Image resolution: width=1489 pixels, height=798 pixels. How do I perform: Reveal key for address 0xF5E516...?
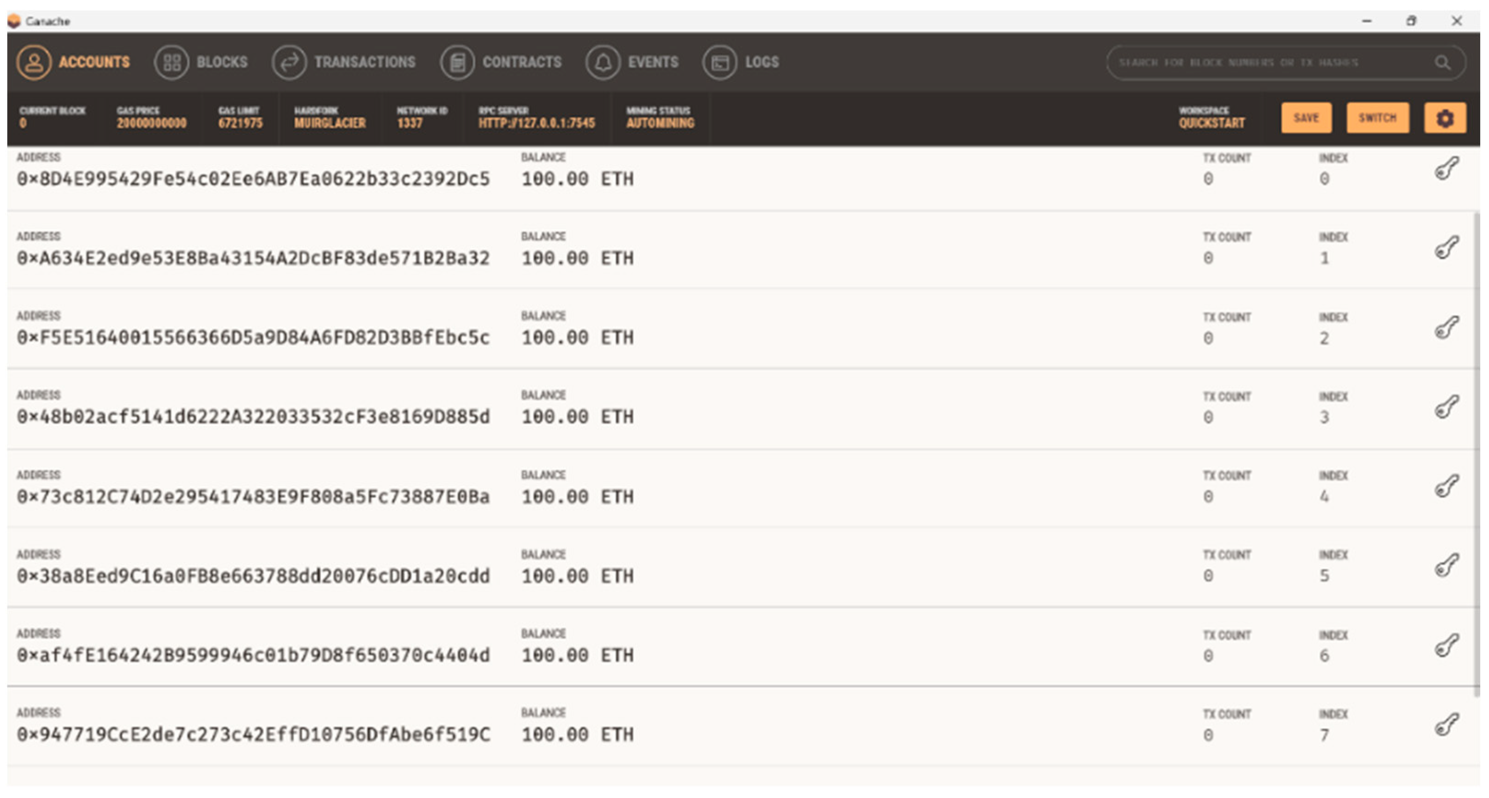pos(1447,328)
